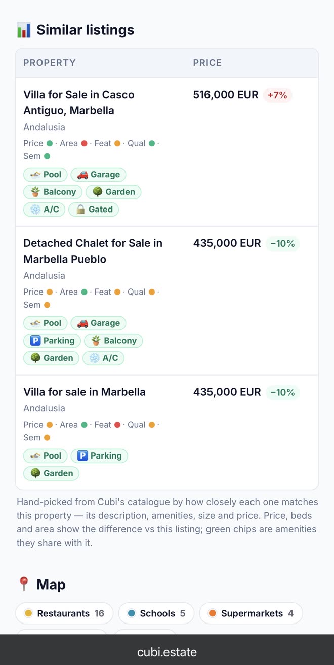Click the PROPERTY column header
The image size is (334, 665).
50,63
